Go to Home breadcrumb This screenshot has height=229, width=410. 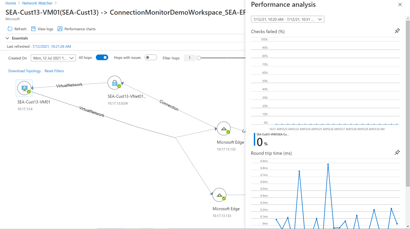click(x=11, y=3)
